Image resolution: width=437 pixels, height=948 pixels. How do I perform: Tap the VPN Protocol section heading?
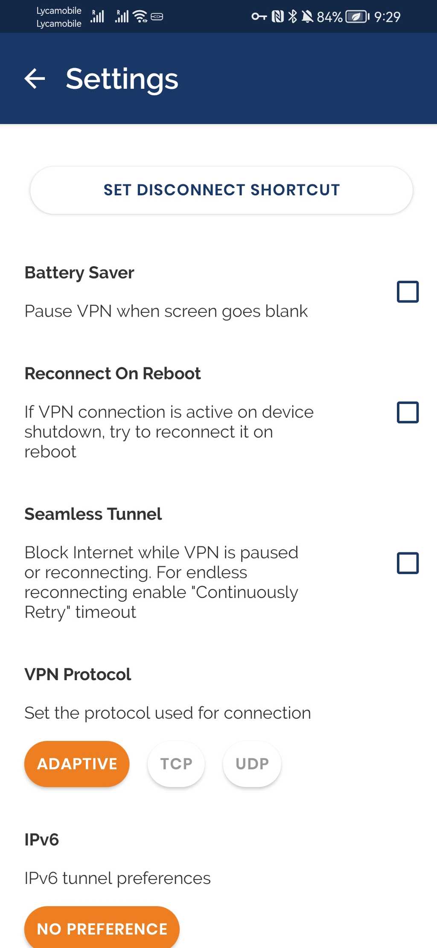pyautogui.click(x=78, y=674)
